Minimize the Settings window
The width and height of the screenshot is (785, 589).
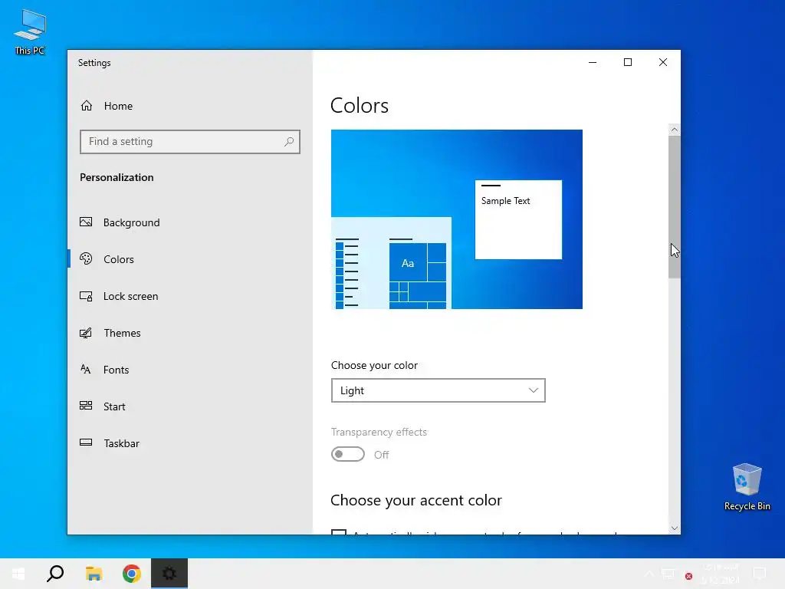point(593,62)
